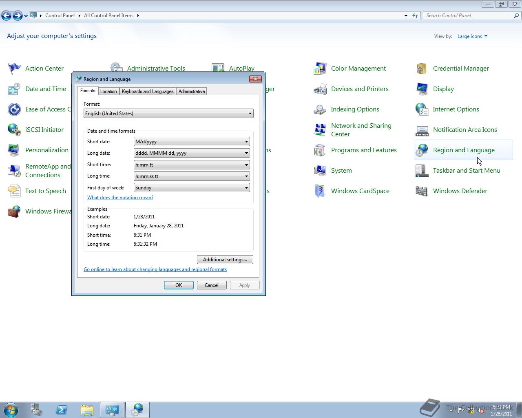The width and height of the screenshot is (522, 418).
Task: Launch iSCSI Initiator icon
Action: (14, 130)
